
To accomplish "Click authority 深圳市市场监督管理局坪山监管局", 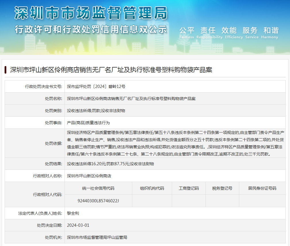I will (97, 237).
